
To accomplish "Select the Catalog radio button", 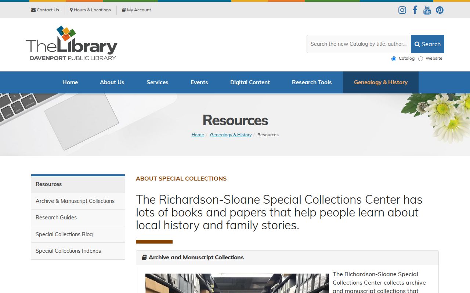I will pos(394,59).
